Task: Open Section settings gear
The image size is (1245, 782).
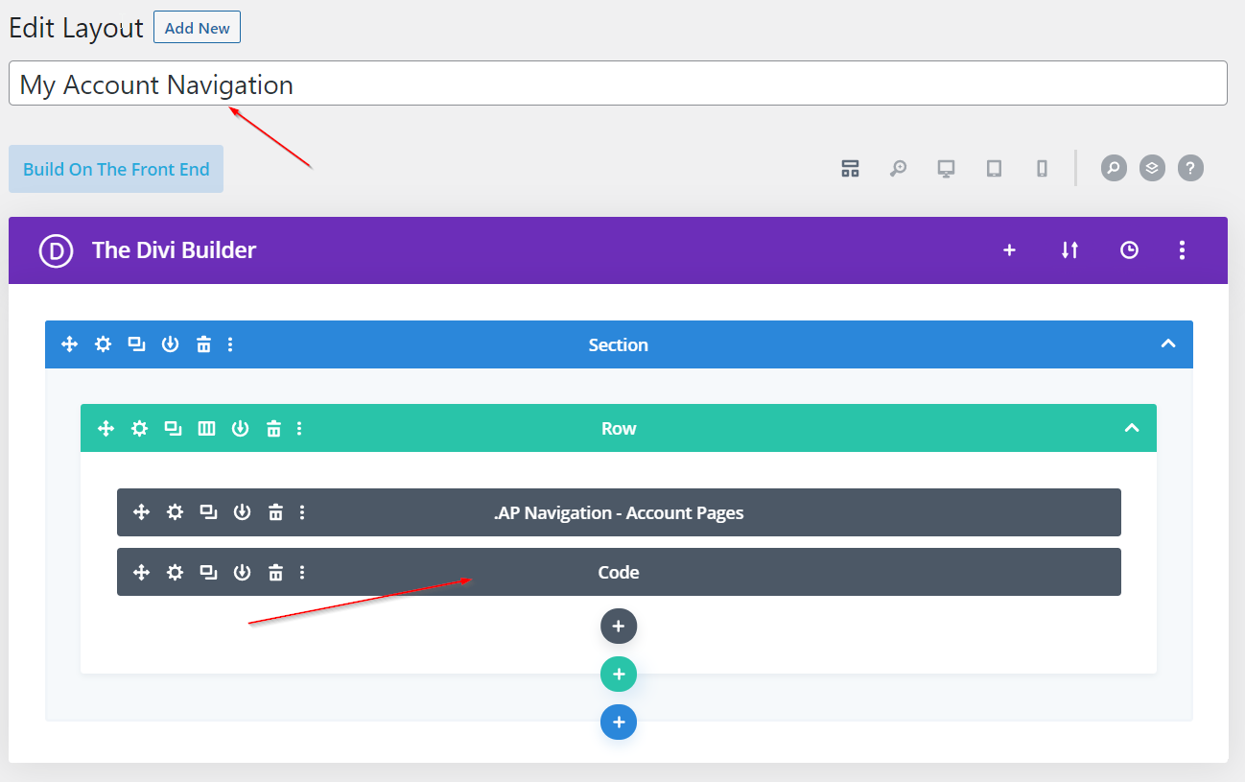Action: click(103, 344)
